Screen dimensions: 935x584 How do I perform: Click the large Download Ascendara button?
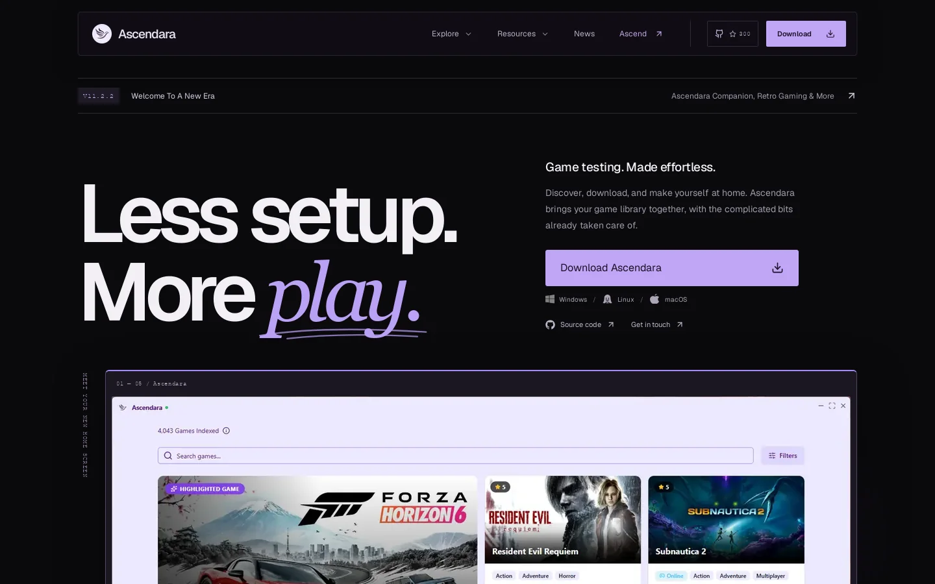click(x=672, y=268)
